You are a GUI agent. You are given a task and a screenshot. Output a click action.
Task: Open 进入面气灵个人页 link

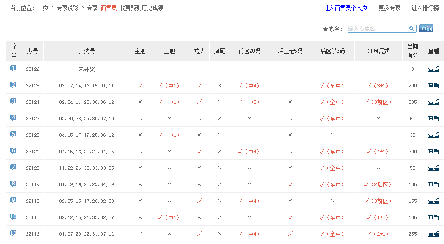(x=345, y=8)
